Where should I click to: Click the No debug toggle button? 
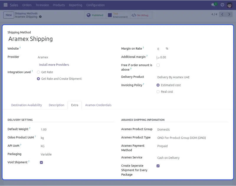[140, 15]
